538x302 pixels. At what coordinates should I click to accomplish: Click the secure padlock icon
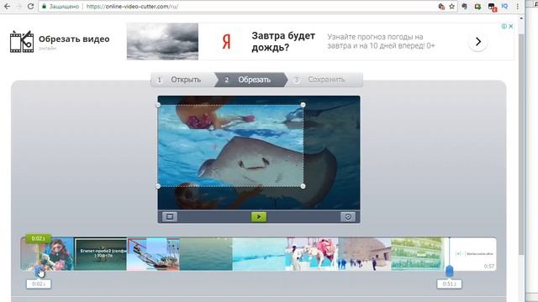coord(44,6)
